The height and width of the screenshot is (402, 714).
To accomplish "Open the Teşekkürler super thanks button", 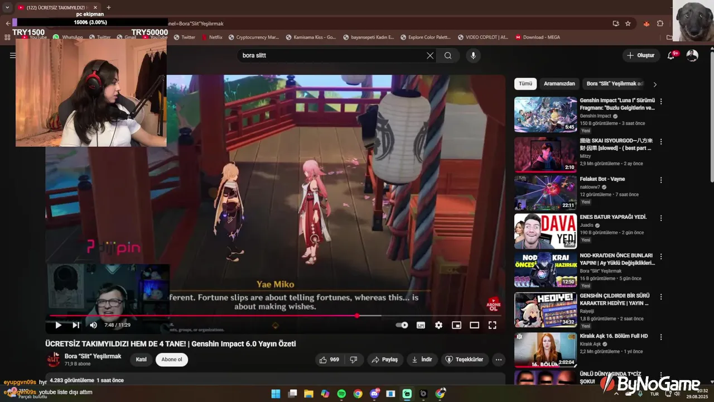I will pyautogui.click(x=465, y=360).
